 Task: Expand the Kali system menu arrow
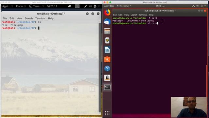[99, 6]
